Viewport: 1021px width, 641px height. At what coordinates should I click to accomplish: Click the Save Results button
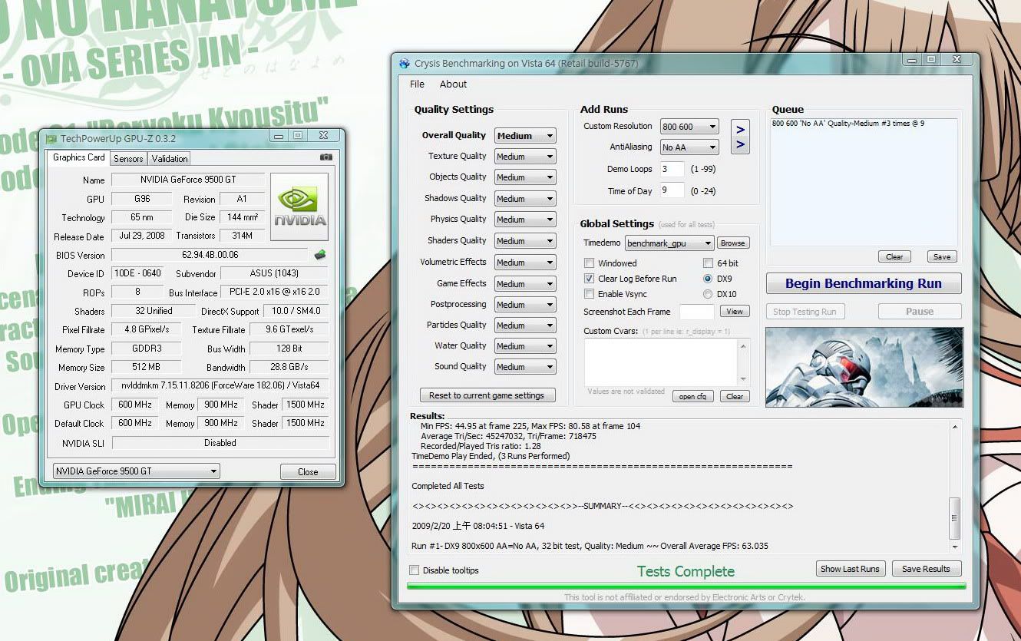pos(926,569)
